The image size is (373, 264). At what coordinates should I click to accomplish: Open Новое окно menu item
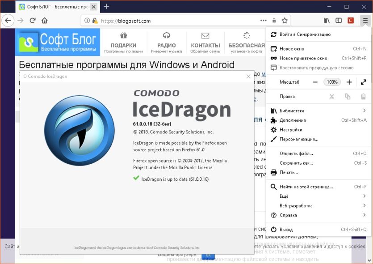point(319,49)
